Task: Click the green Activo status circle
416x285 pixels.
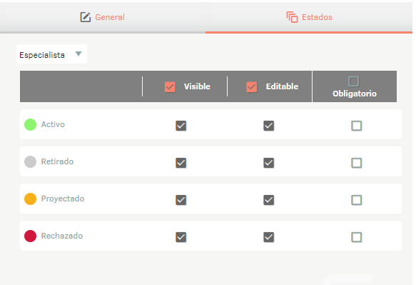Action: click(30, 124)
